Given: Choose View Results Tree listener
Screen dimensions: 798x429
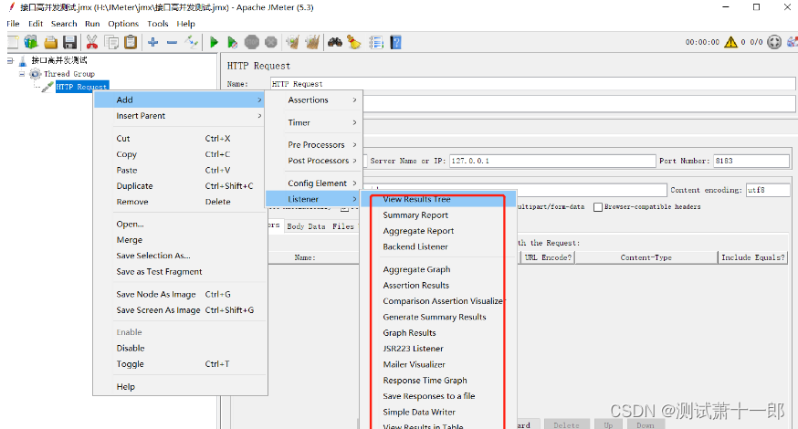Looking at the screenshot, I should [438, 199].
